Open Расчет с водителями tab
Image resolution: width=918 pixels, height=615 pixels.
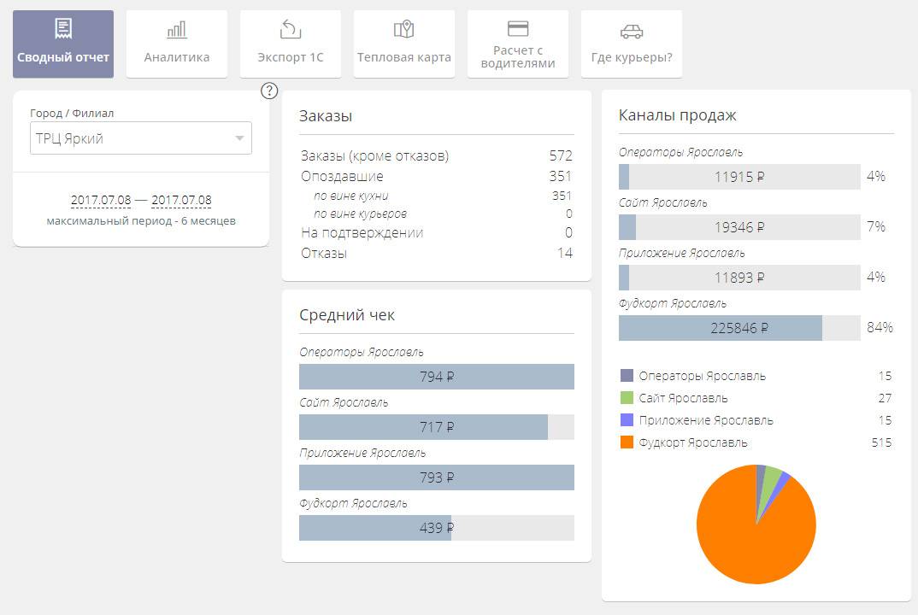[517, 44]
